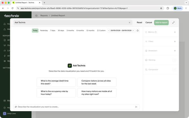Go to previous date range
189x118 pixels.
point(109,30)
